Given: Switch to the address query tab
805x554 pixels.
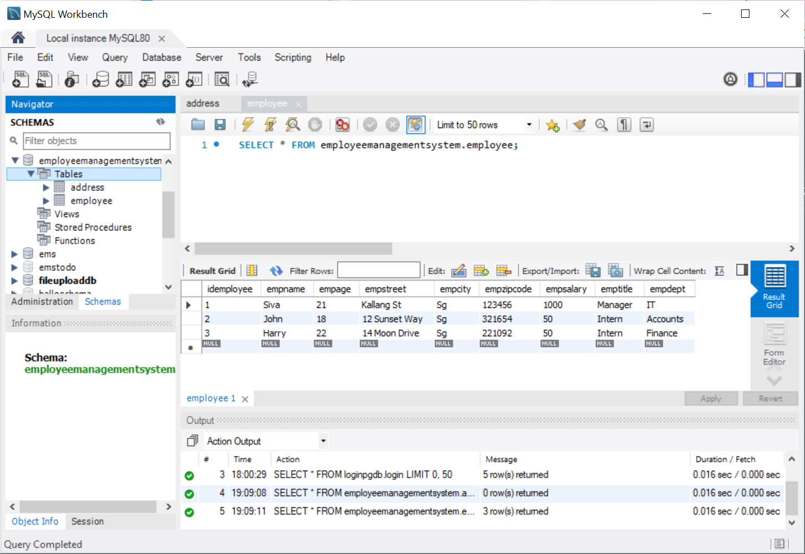Looking at the screenshot, I should [202, 103].
